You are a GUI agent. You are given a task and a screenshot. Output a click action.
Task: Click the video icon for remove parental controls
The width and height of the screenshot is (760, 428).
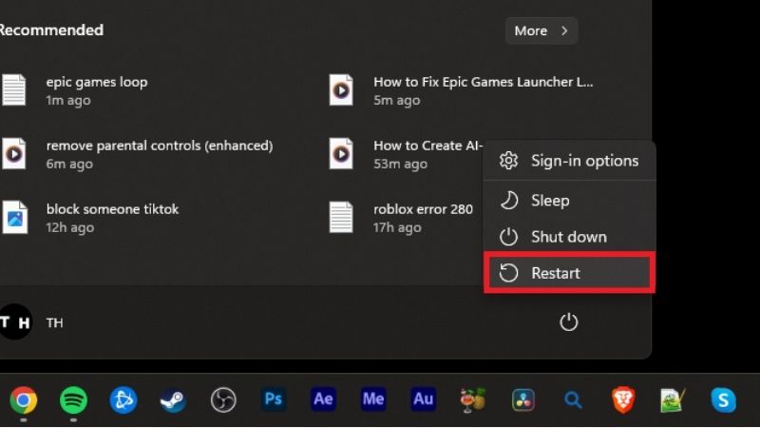pos(14,153)
